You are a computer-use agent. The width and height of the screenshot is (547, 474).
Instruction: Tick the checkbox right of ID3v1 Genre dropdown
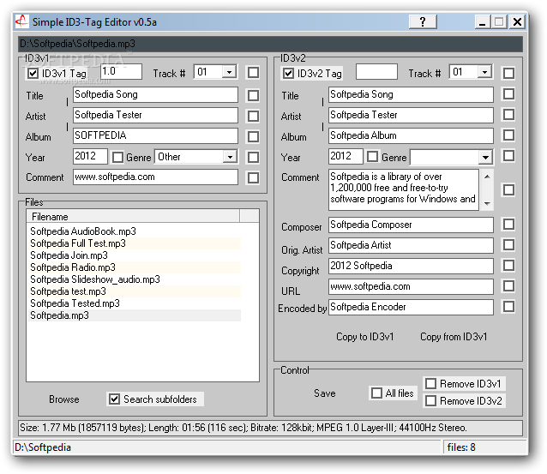pos(253,158)
